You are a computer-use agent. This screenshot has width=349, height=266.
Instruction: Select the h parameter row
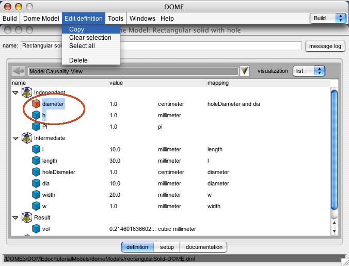coord(170,115)
